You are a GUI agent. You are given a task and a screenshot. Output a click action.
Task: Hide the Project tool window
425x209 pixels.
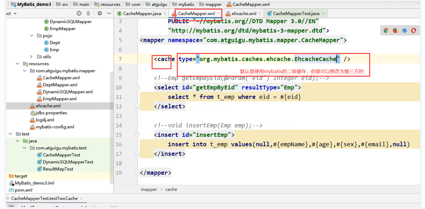pyautogui.click(x=109, y=13)
